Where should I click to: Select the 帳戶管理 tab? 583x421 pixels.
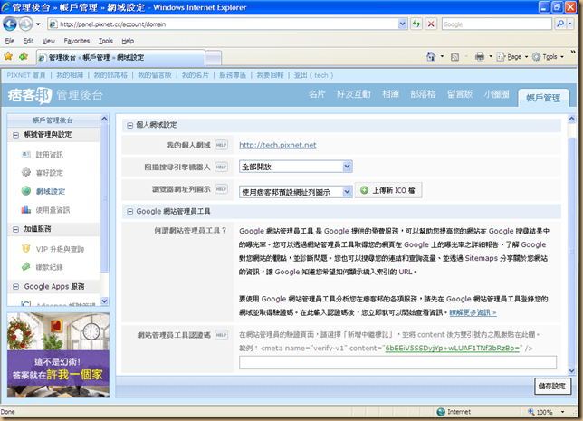click(x=543, y=98)
